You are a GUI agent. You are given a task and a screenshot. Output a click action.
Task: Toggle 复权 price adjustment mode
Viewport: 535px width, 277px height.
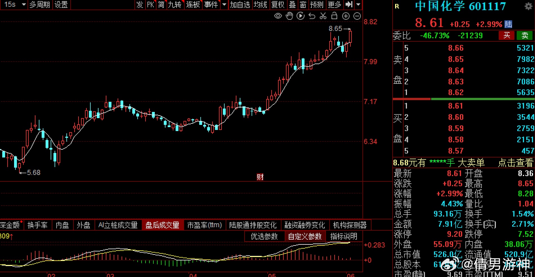(x=278, y=5)
